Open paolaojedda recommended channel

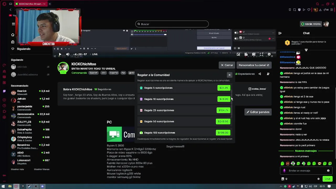[x=30, y=108]
